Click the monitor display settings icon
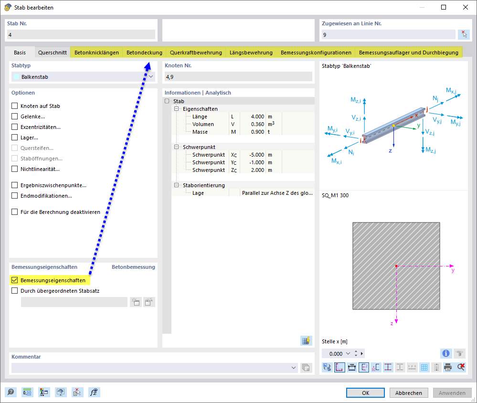This screenshot has height=403, width=477. tap(61, 392)
